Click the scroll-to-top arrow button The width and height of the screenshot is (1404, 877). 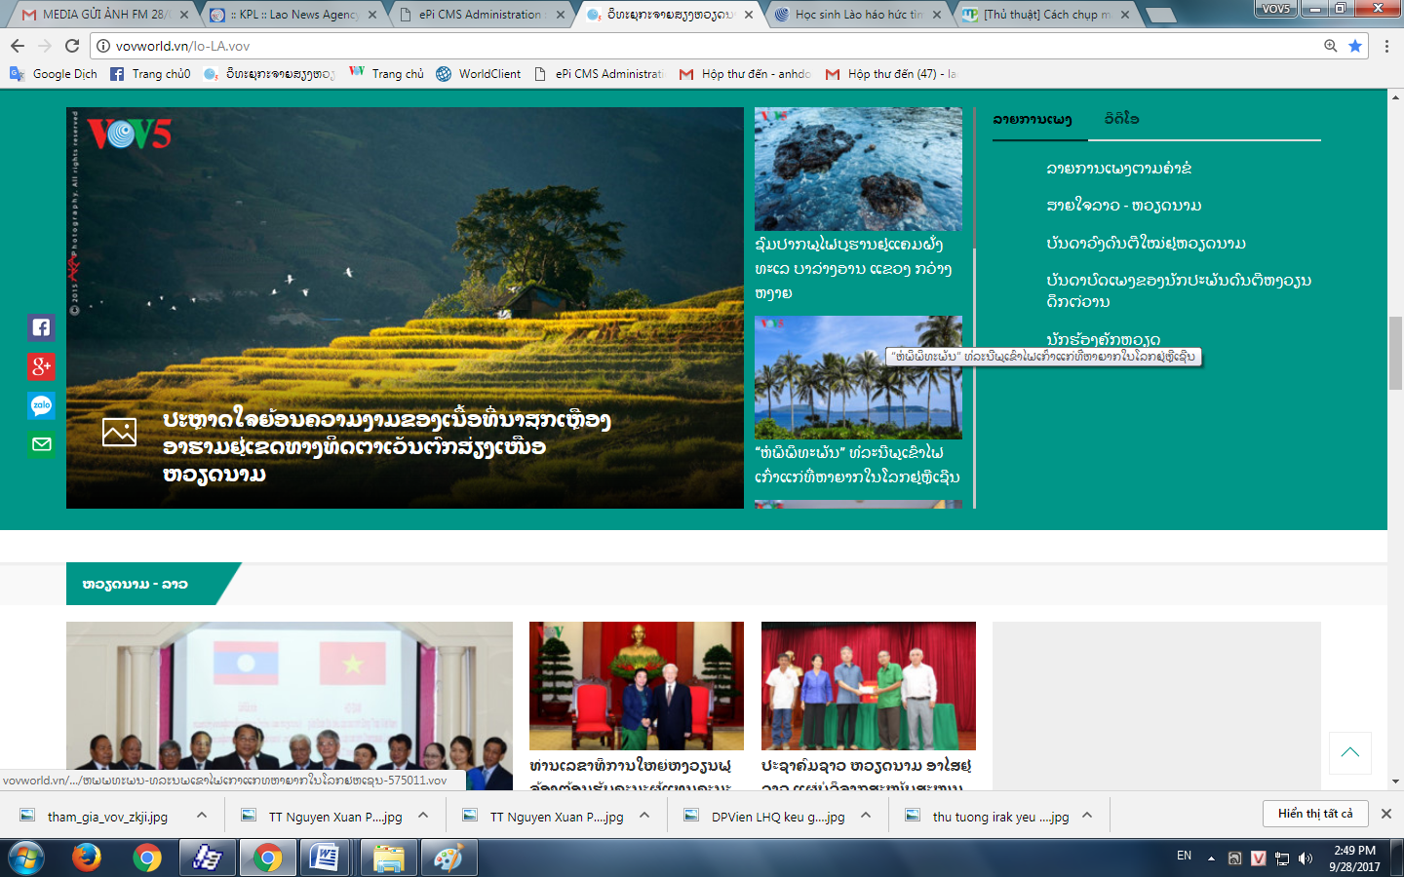point(1350,752)
